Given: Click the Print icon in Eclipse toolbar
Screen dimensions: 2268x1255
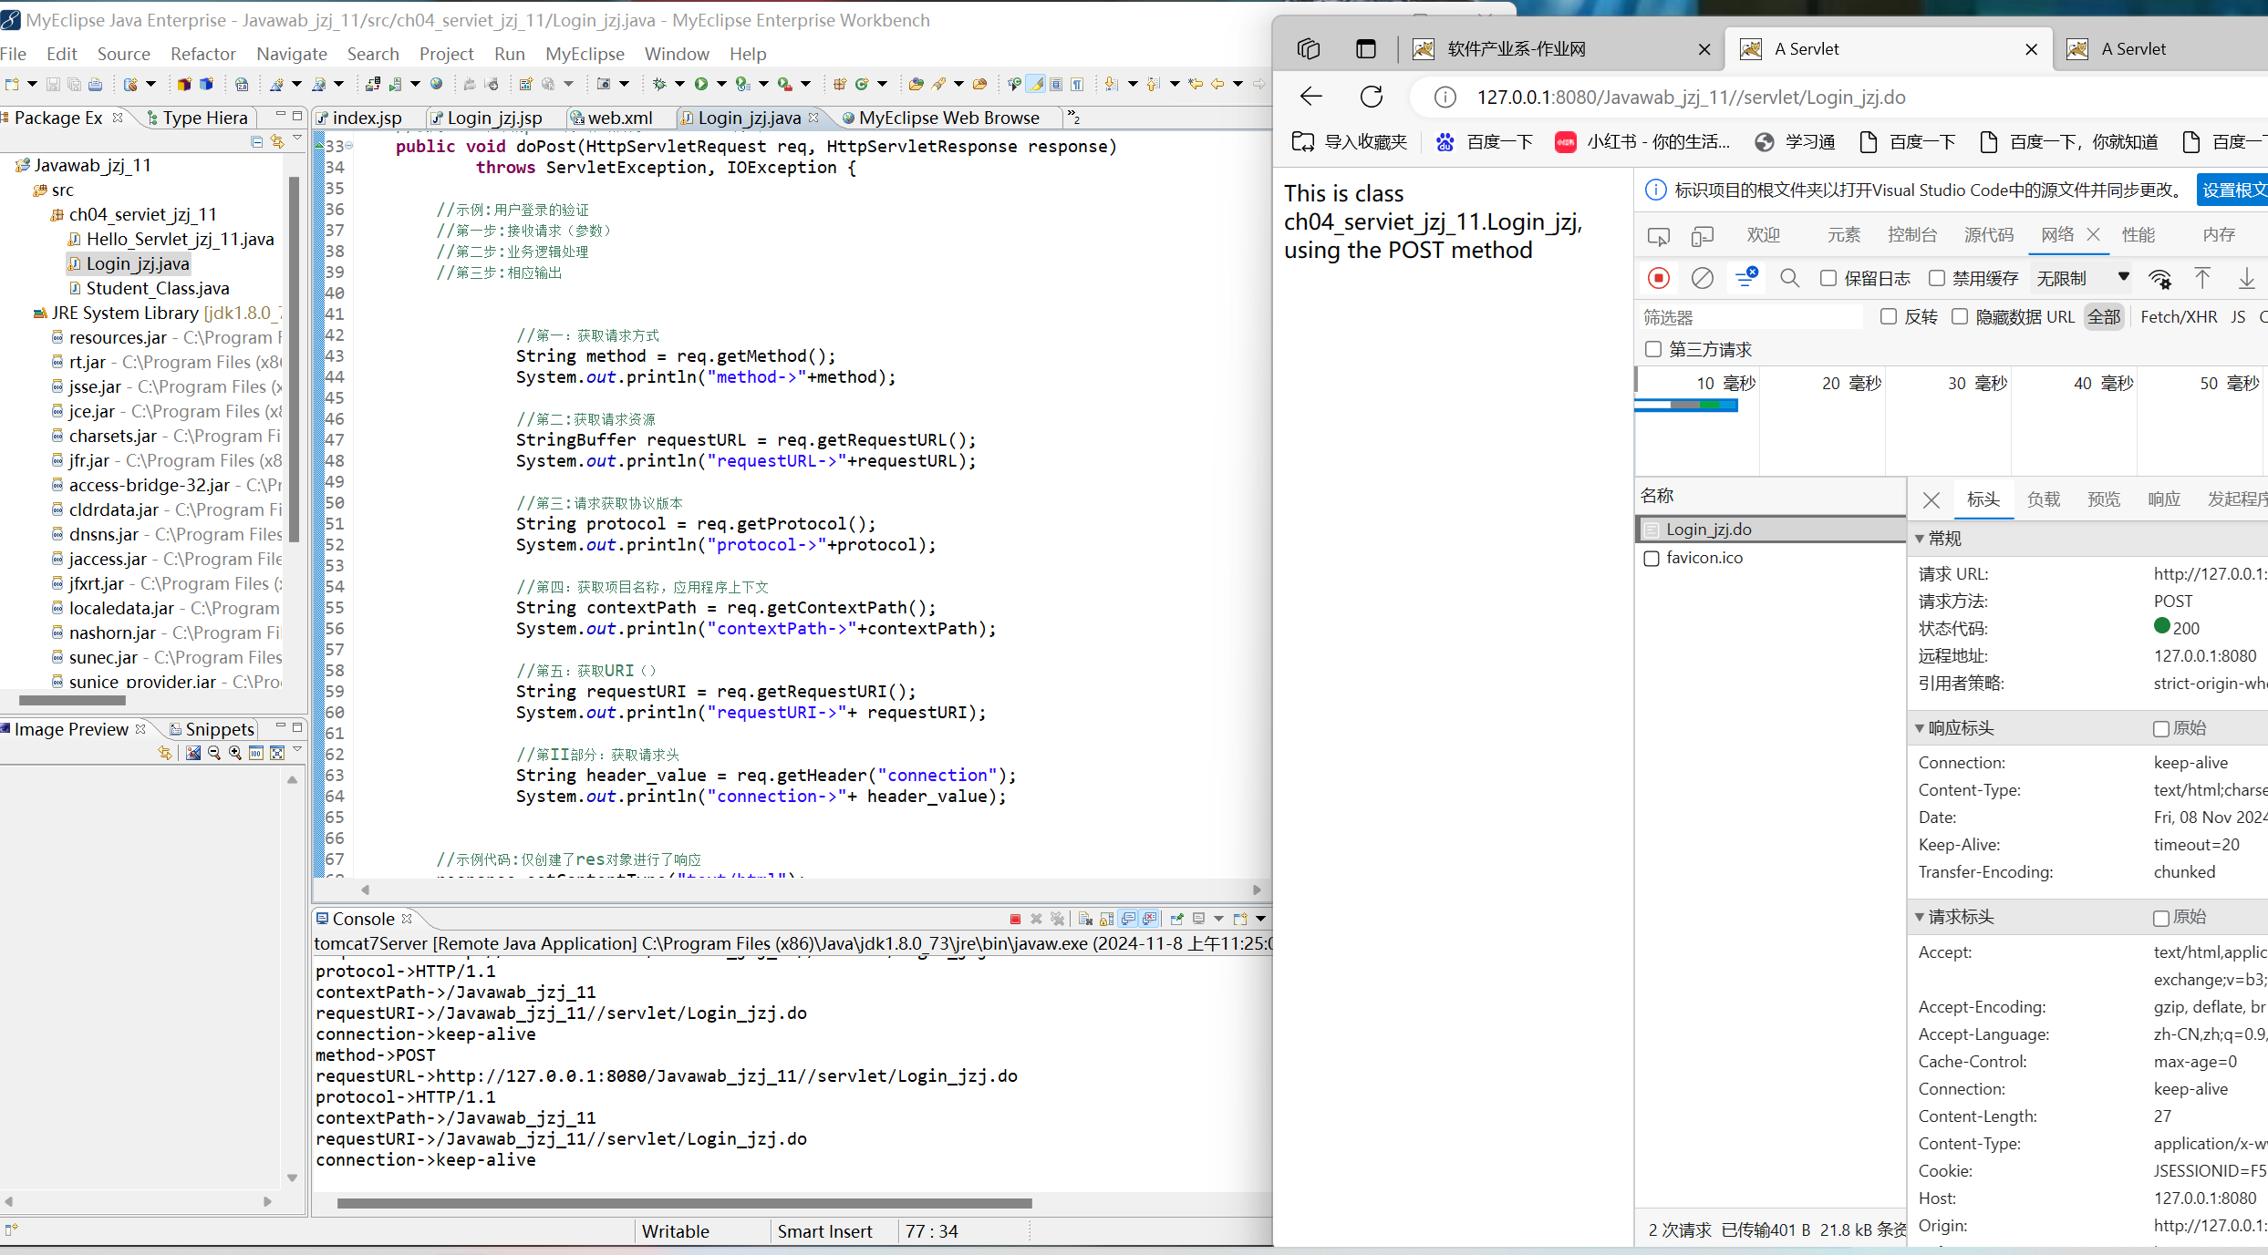Looking at the screenshot, I should pyautogui.click(x=95, y=84).
